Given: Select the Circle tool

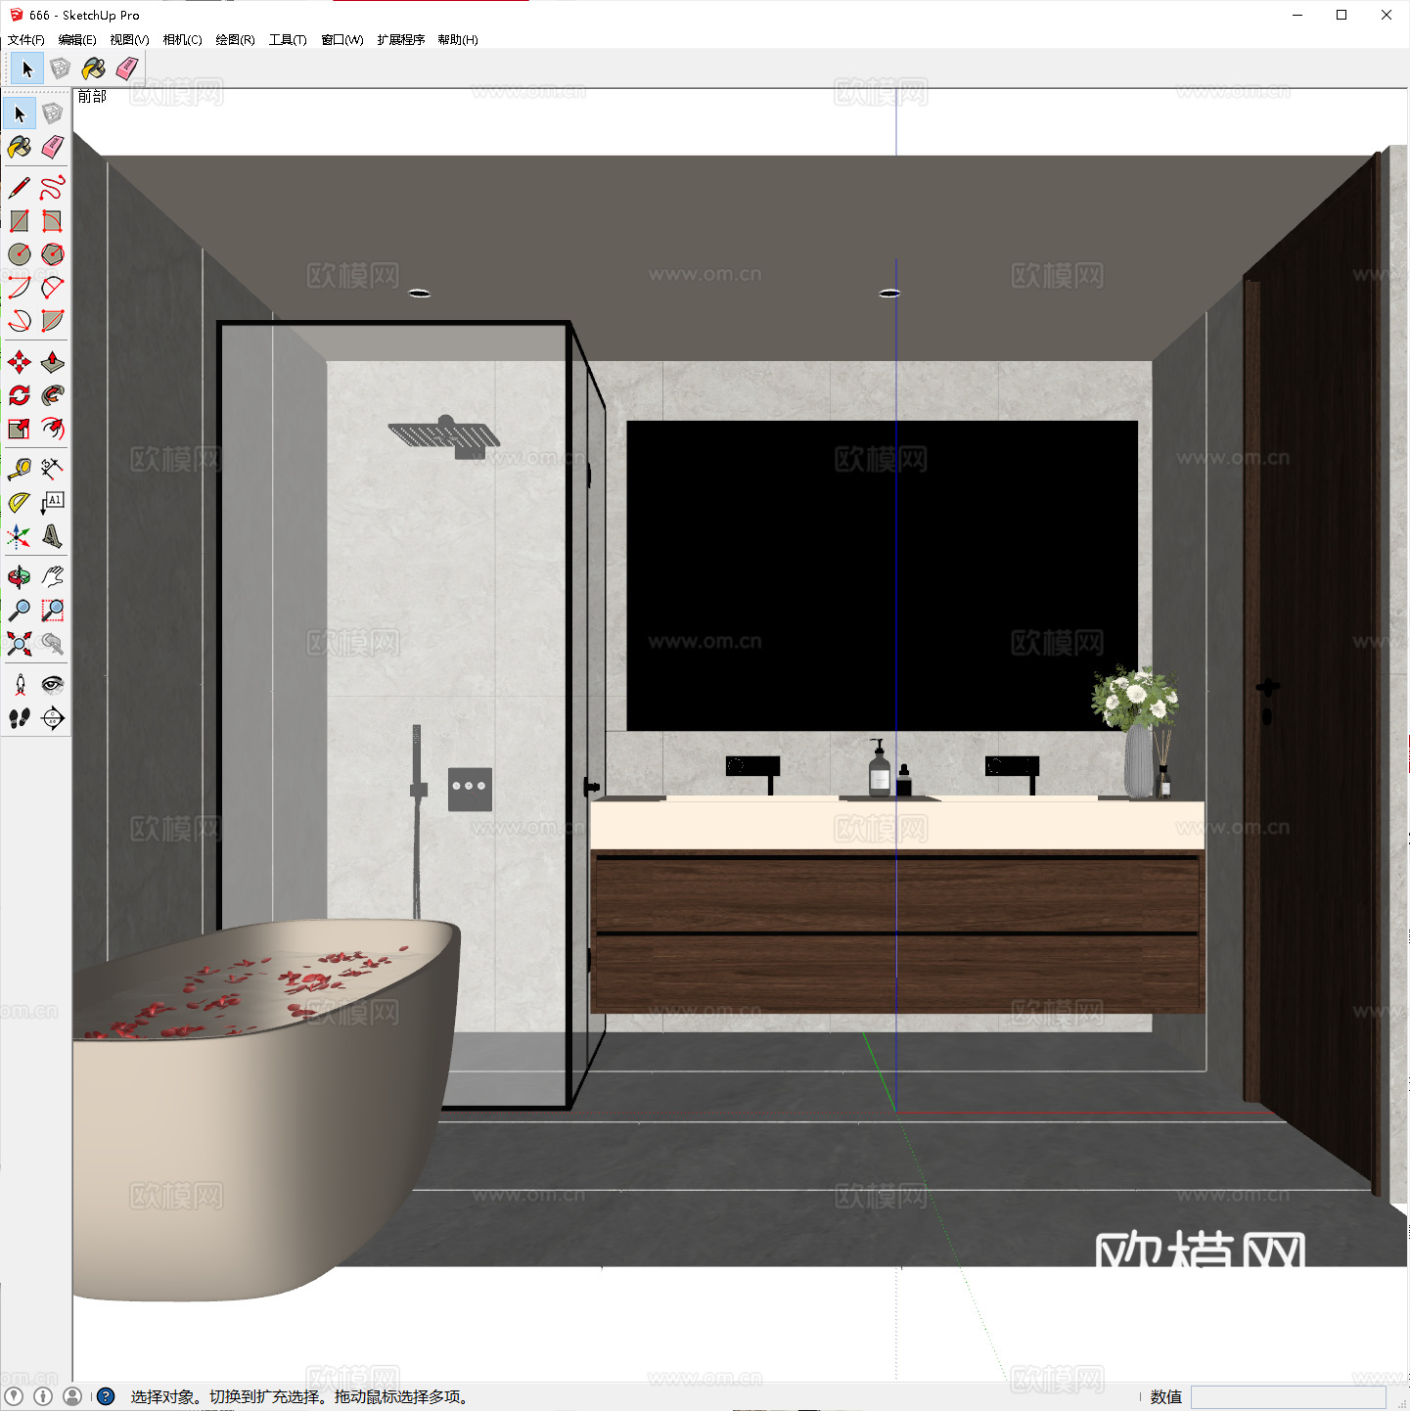Looking at the screenshot, I should point(20,253).
